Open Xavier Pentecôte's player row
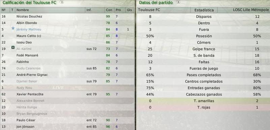 click(67, 94)
